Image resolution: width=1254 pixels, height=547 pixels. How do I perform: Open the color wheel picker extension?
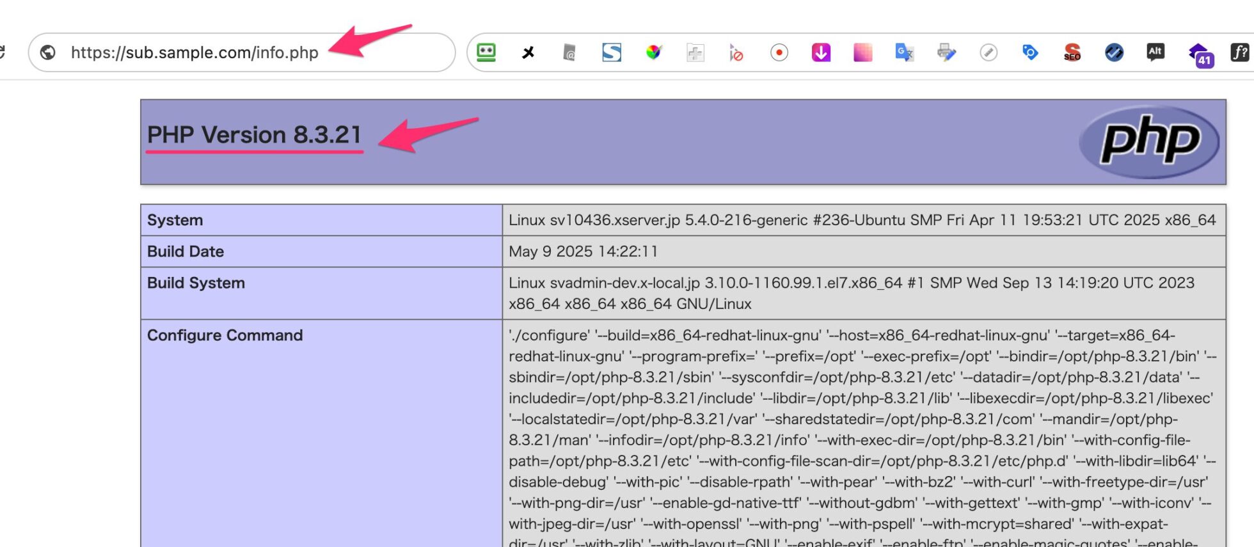pyautogui.click(x=653, y=52)
